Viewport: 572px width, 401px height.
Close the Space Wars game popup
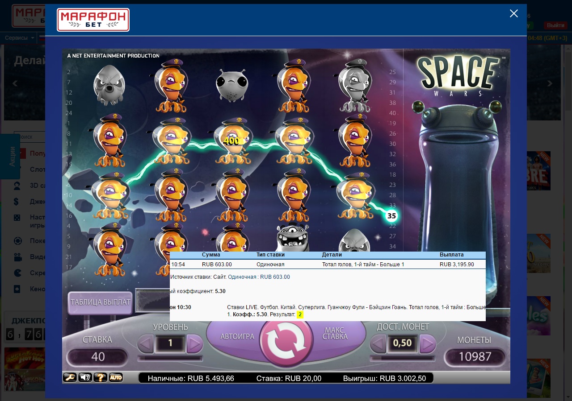(x=514, y=13)
